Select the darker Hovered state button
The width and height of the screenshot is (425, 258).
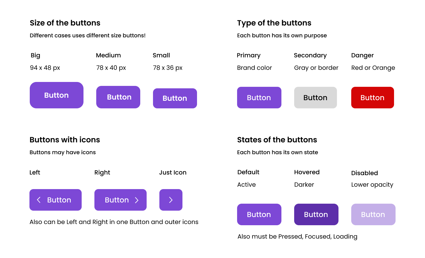pos(316,214)
